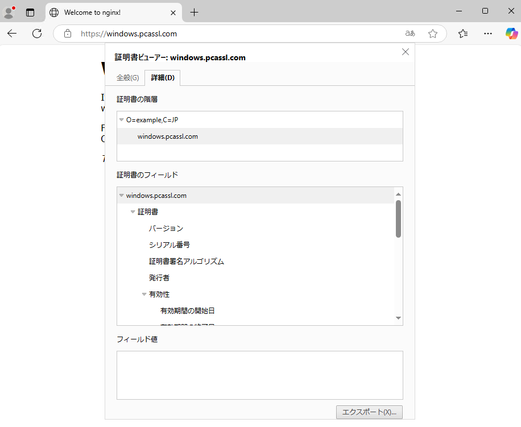
Task: Select windows.pcassl.com in certificate hierarchy
Action: point(260,136)
